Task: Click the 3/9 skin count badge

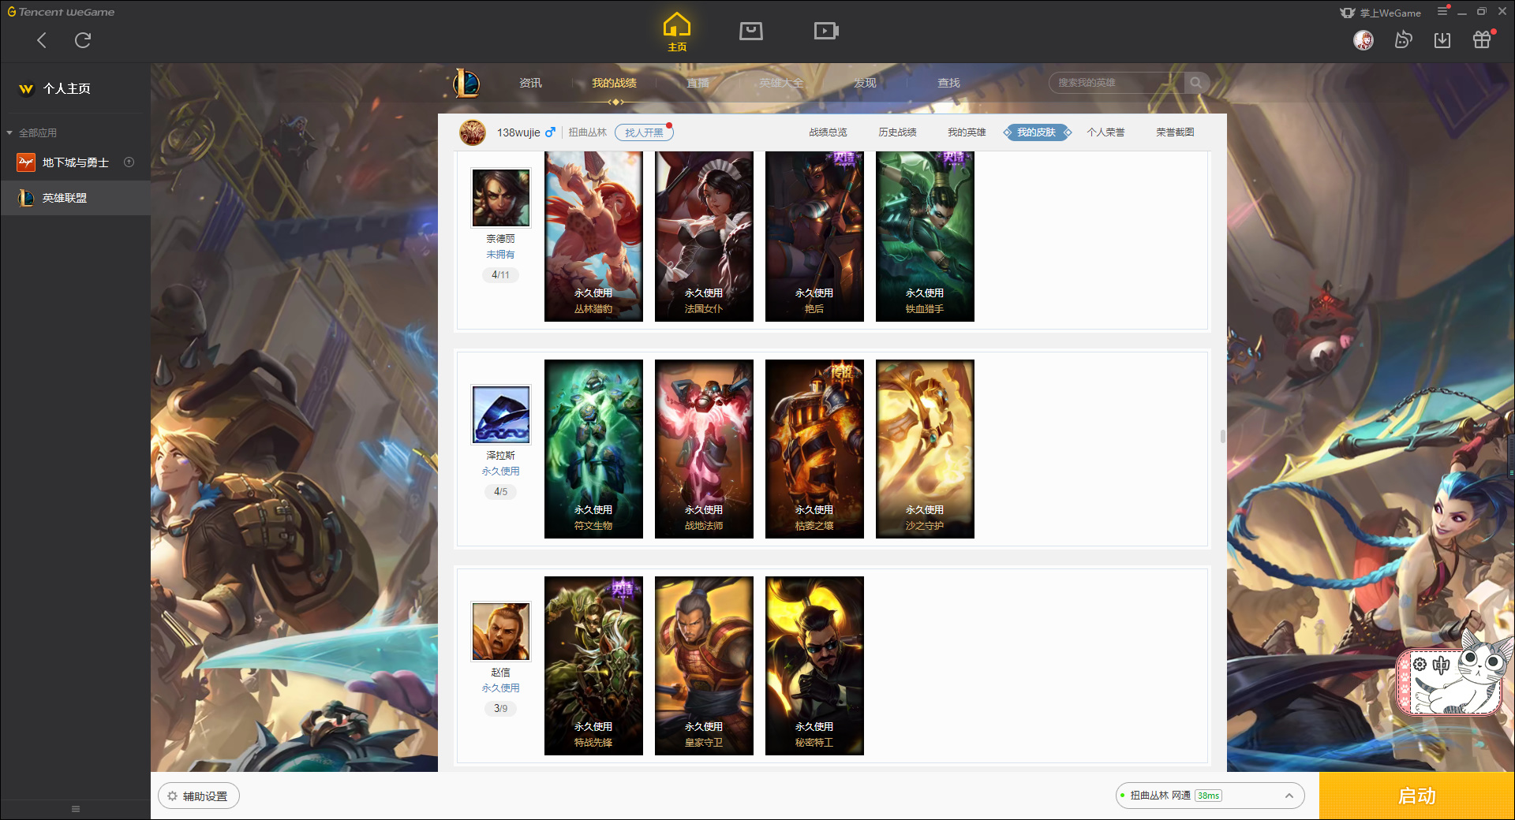Action: tap(500, 709)
